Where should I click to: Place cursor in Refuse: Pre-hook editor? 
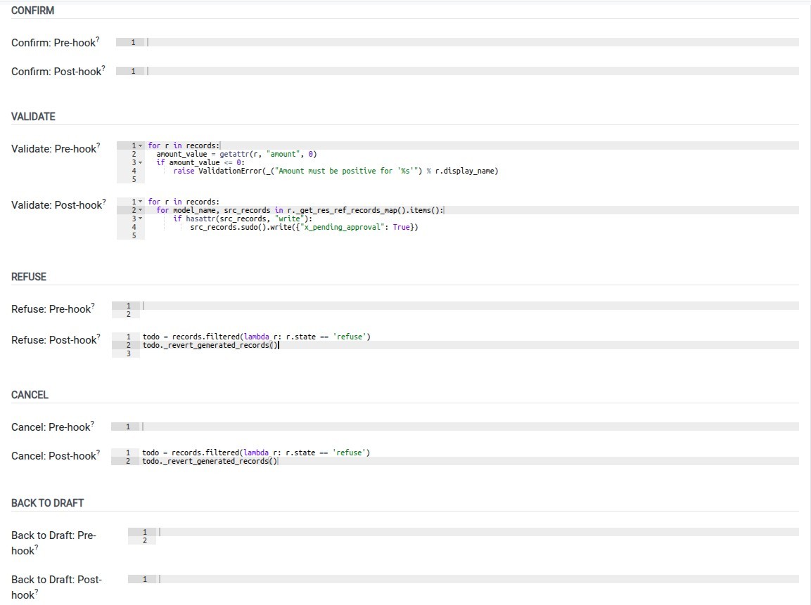coord(455,310)
